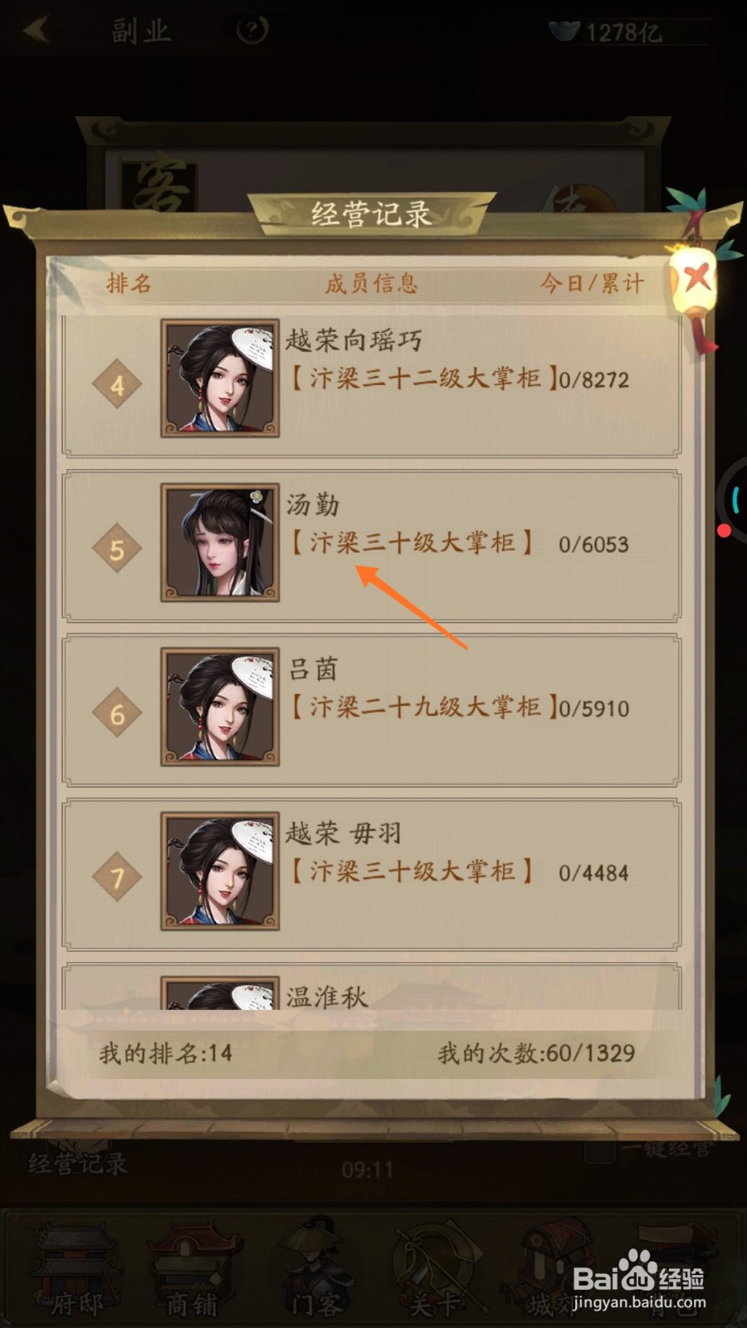Tap the rank 5 diamond badge
This screenshot has height=1328, width=747.
[x=117, y=549]
